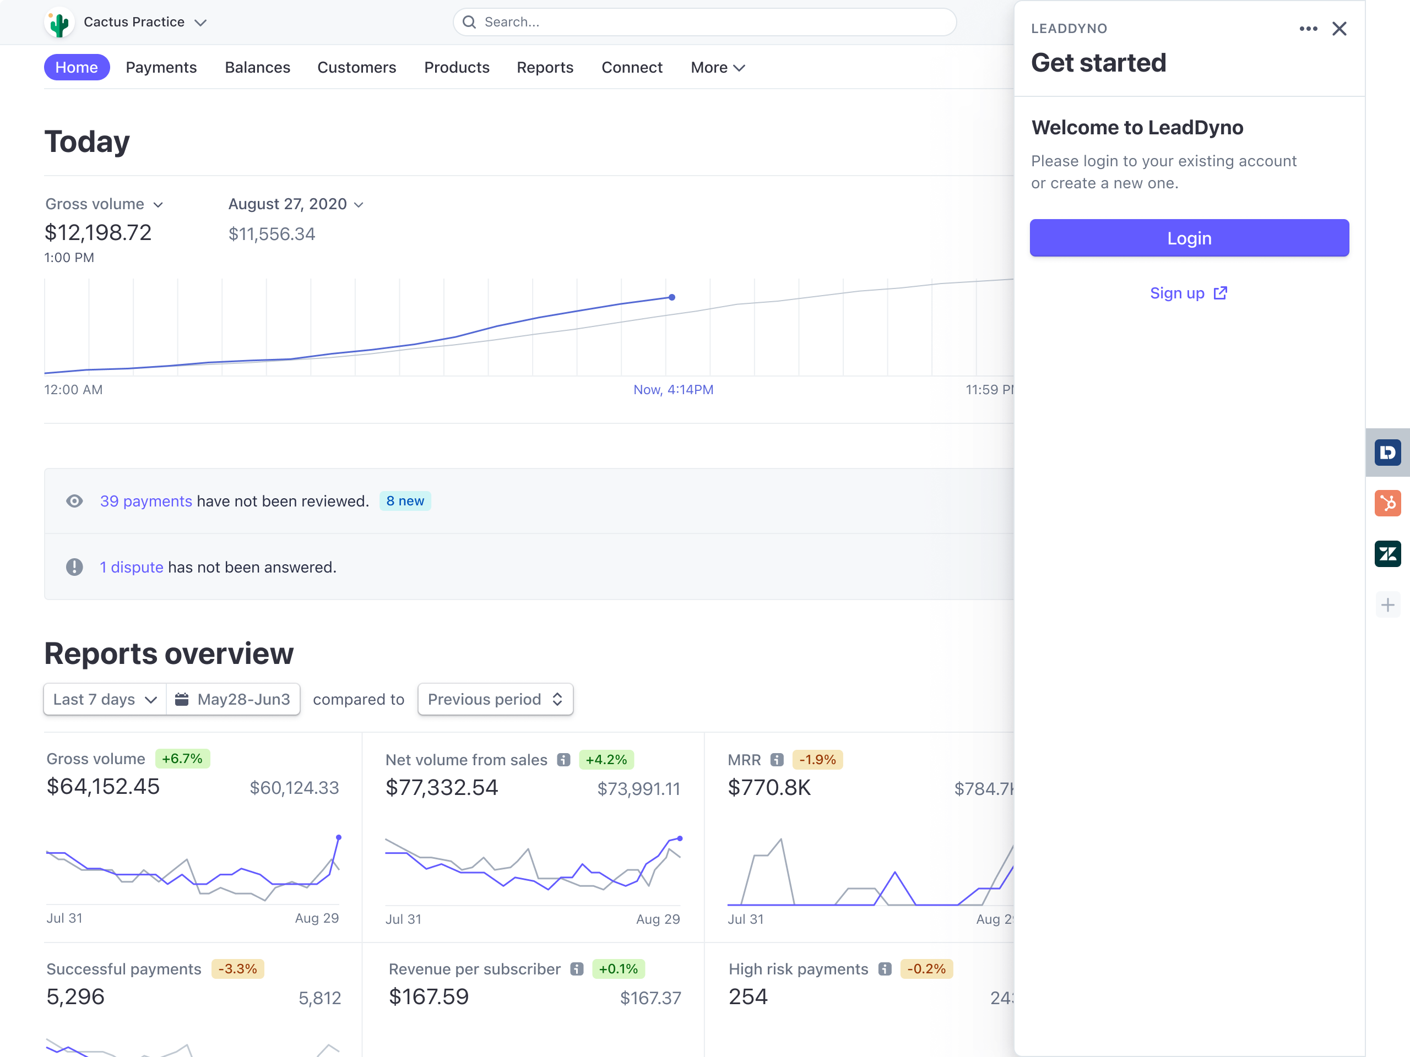Click the LeadDyno Login button

tap(1189, 238)
